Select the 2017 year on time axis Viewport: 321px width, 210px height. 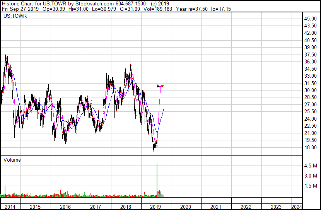pyautogui.click(x=96, y=207)
